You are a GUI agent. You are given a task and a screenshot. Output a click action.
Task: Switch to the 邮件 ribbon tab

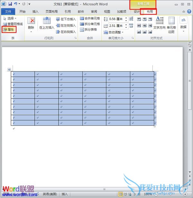[x=81, y=12]
